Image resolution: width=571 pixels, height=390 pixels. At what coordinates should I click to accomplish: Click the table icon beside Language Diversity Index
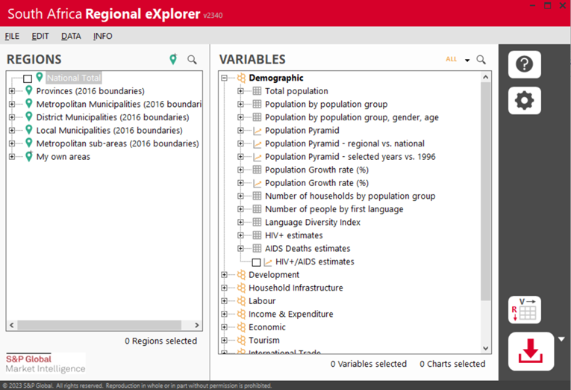(257, 223)
